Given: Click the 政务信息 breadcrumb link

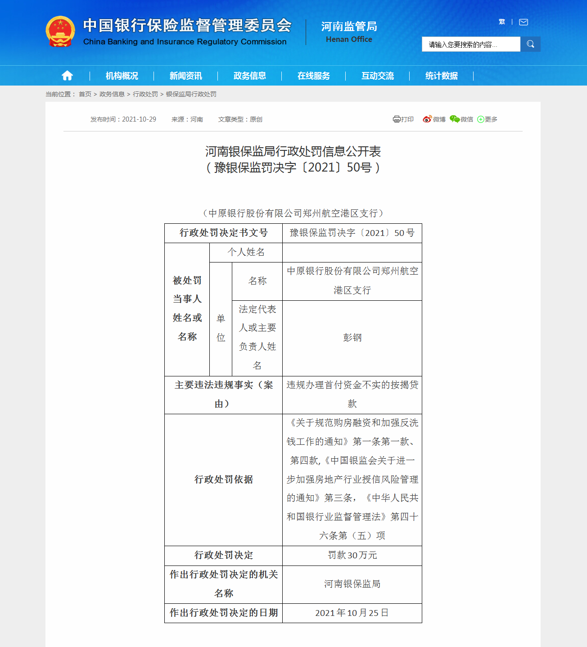Looking at the screenshot, I should (x=112, y=94).
